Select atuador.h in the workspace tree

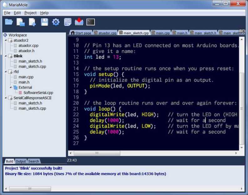click(x=26, y=51)
